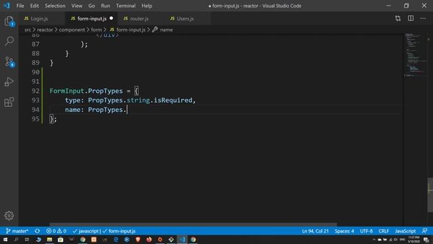Change end of line sequence CRLF
Screen dimensions: 433x244
[384, 231]
